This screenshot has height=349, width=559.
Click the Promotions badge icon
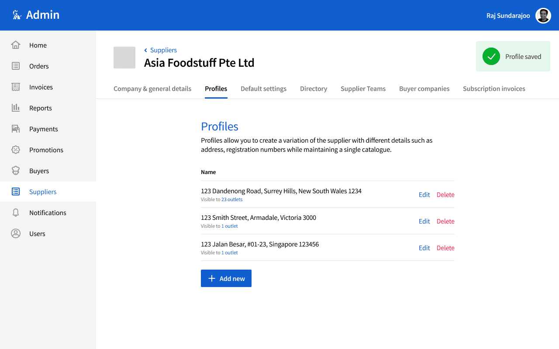(16, 150)
